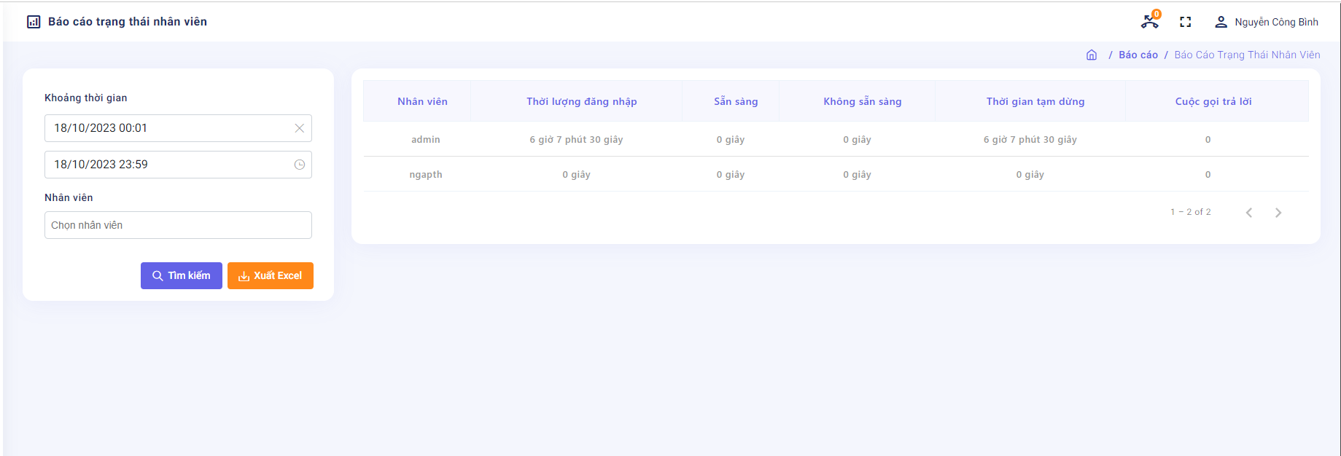
Task: Open Nguyễn Công Bình user menu
Action: pos(1276,22)
